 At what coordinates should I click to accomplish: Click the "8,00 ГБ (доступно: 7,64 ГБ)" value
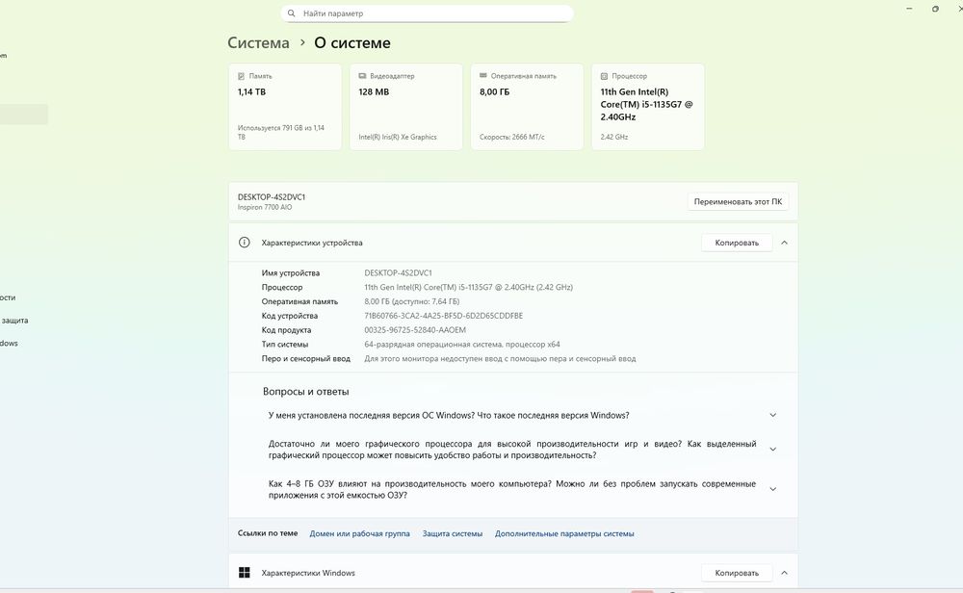pos(411,301)
